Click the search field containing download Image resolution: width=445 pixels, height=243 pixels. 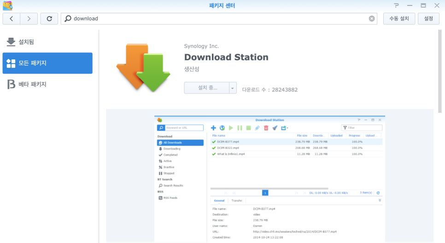pos(218,19)
